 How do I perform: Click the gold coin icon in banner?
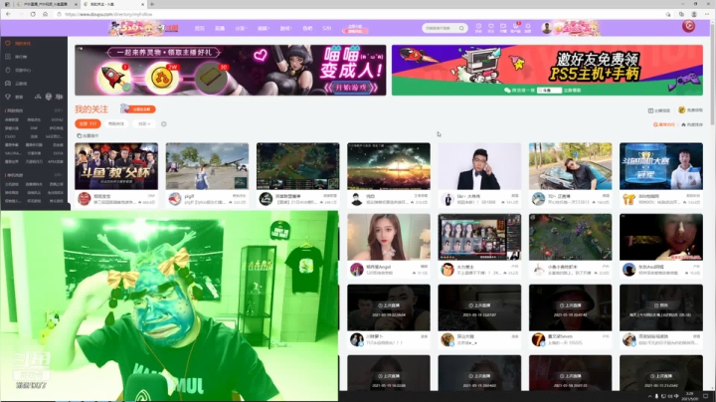coord(162,77)
